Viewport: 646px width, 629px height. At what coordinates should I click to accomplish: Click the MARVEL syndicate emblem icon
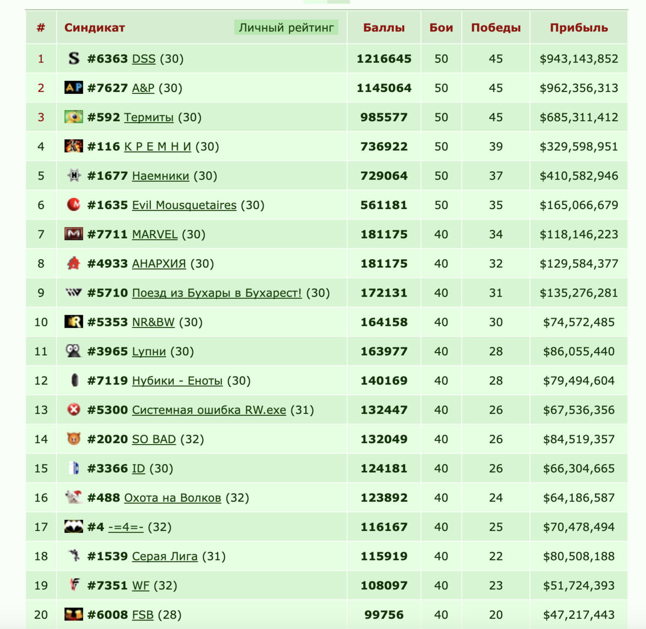point(74,234)
